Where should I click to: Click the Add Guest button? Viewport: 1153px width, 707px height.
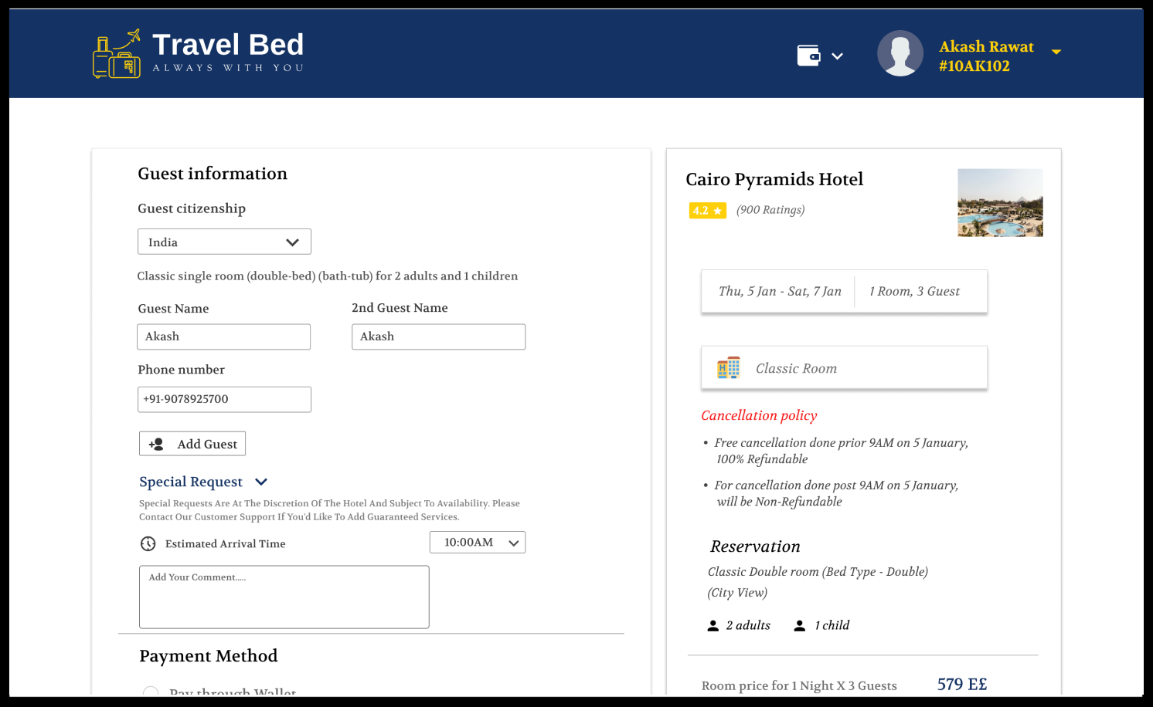click(192, 444)
